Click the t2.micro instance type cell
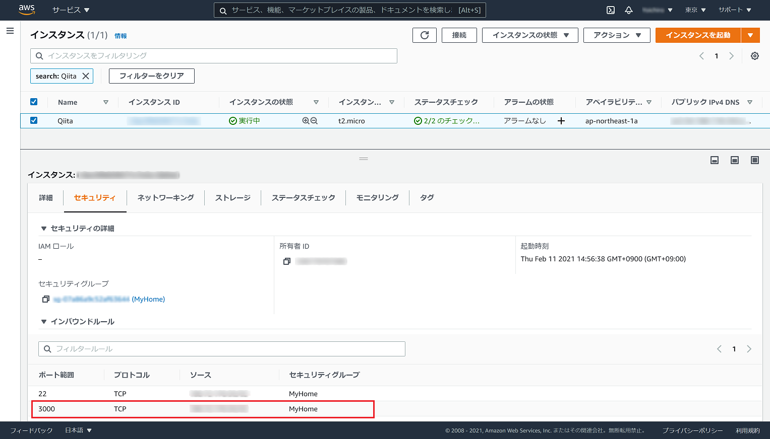This screenshot has width=770, height=439. [x=351, y=121]
